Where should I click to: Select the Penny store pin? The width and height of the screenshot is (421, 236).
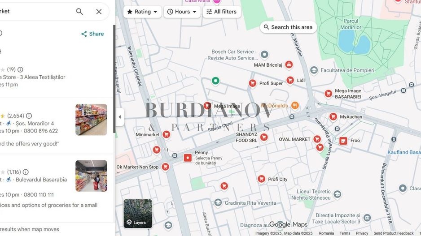click(188, 158)
